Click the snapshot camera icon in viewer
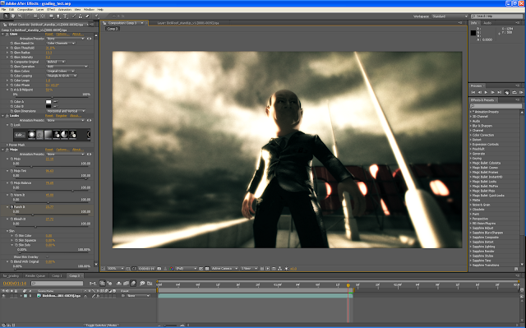Image resolution: width=526 pixels, height=328 pixels. 159,269
